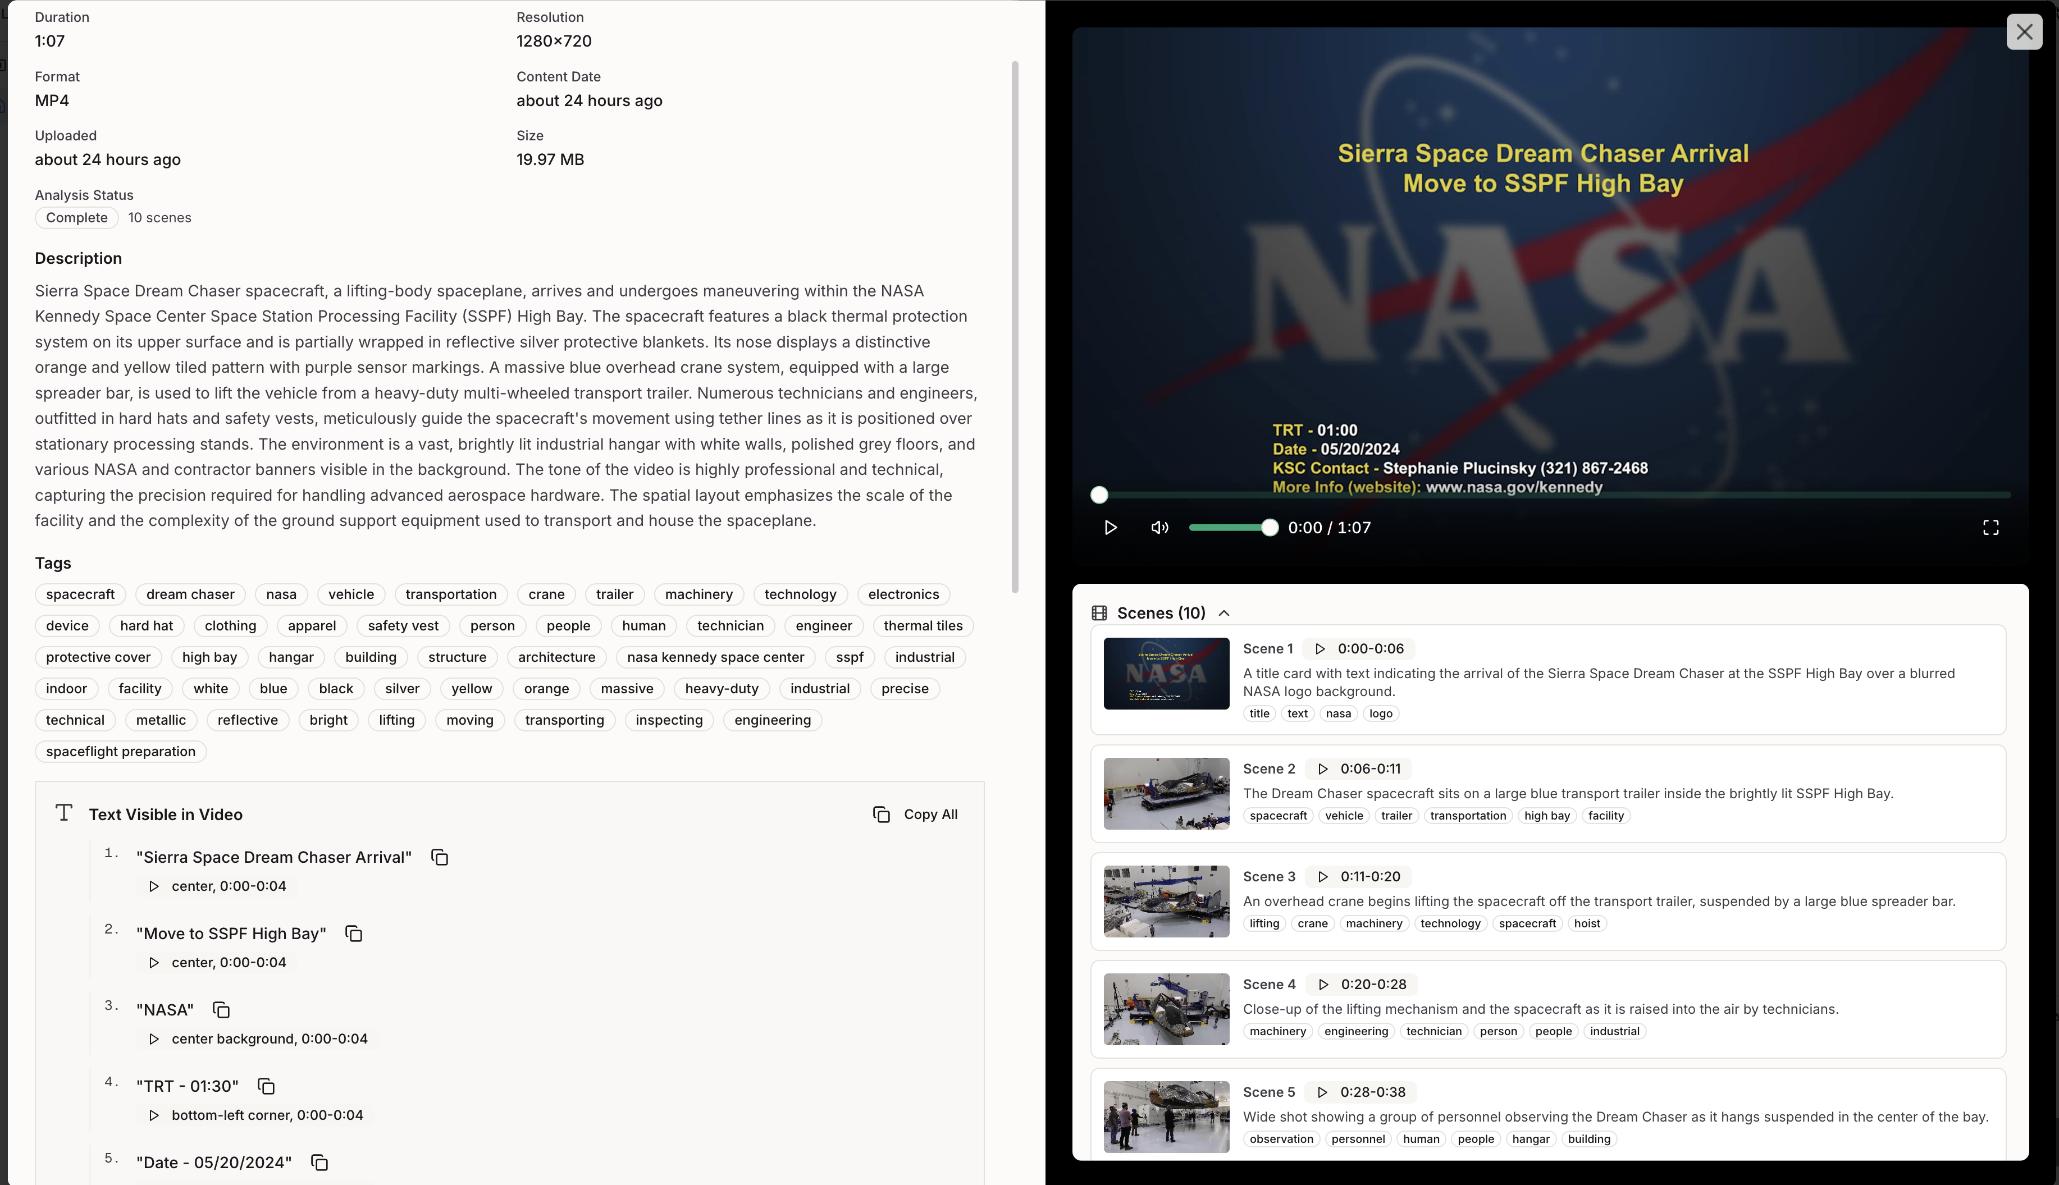Select the "nasa kennedy space center" tag
2059x1185 pixels.
(x=715, y=657)
